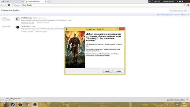Click Отмена in the Witcher 2 installer
The width and height of the screenshot is (190, 107).
click(x=118, y=71)
